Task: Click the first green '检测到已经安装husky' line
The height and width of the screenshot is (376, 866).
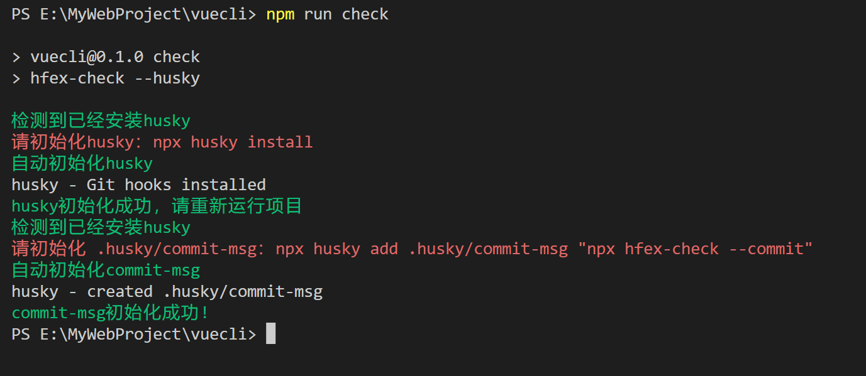Action: (101, 121)
